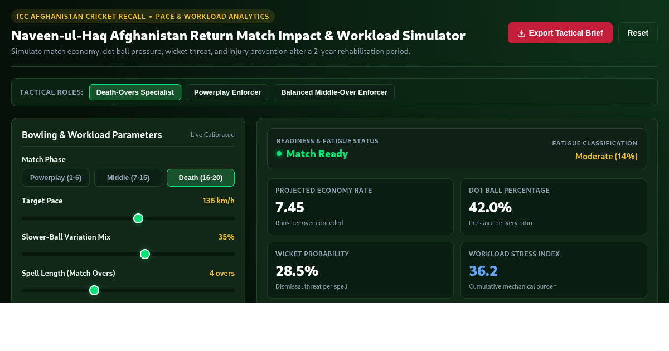Click the Pressure delivery ratio caption
The height and width of the screenshot is (351, 669).
pos(501,223)
